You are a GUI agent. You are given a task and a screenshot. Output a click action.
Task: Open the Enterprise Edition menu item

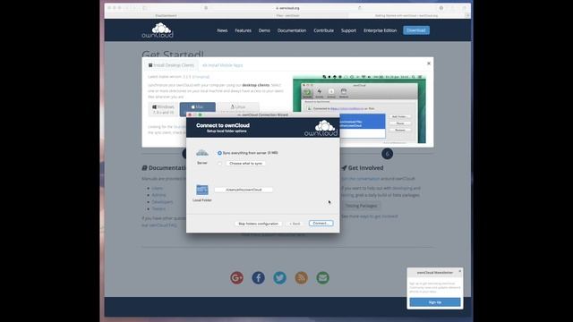click(380, 30)
